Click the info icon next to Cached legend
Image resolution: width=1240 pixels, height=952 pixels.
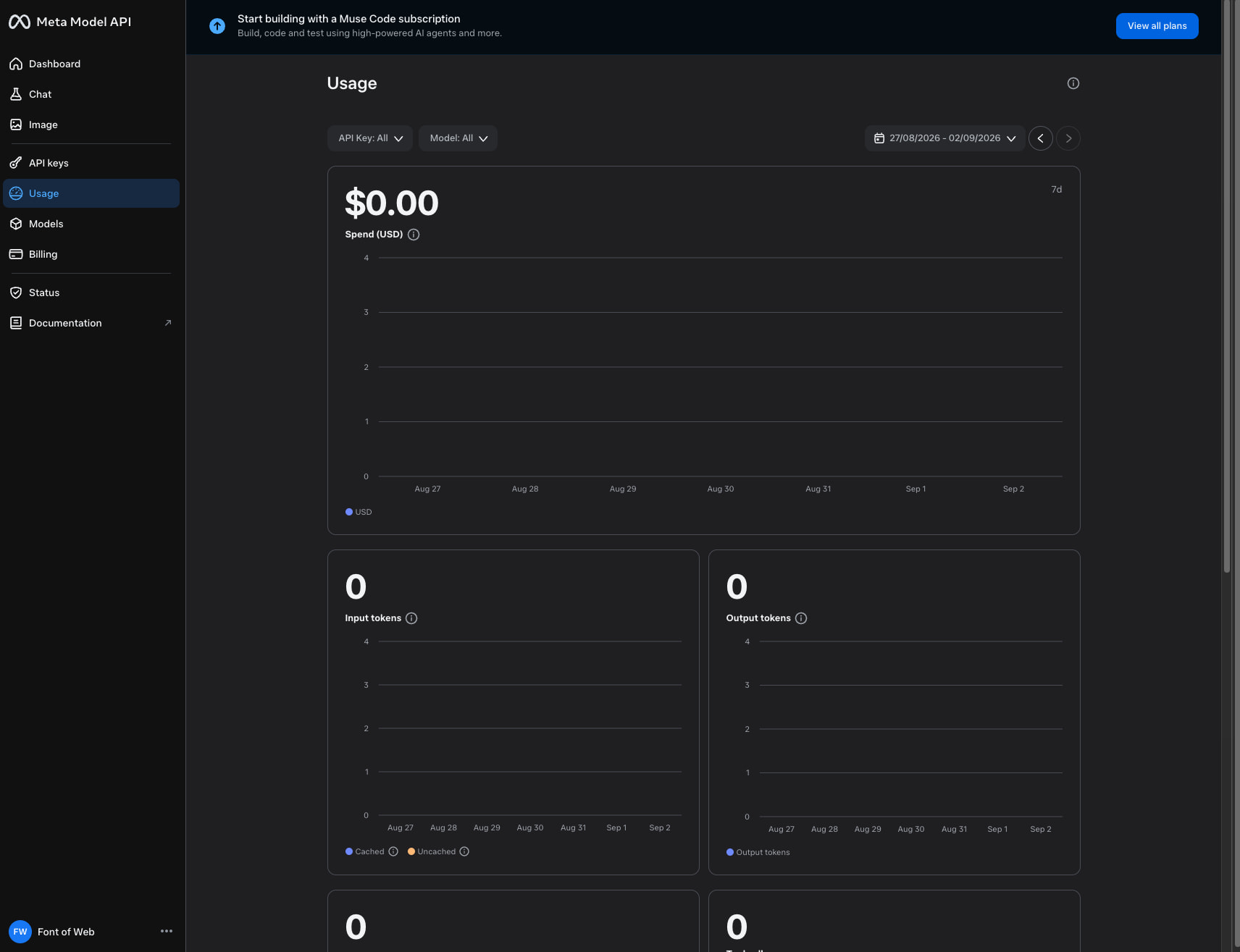(x=393, y=851)
